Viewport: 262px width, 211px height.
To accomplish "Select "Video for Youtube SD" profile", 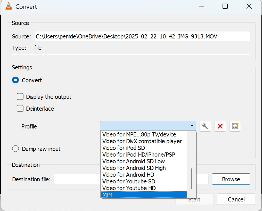I will tap(128, 181).
